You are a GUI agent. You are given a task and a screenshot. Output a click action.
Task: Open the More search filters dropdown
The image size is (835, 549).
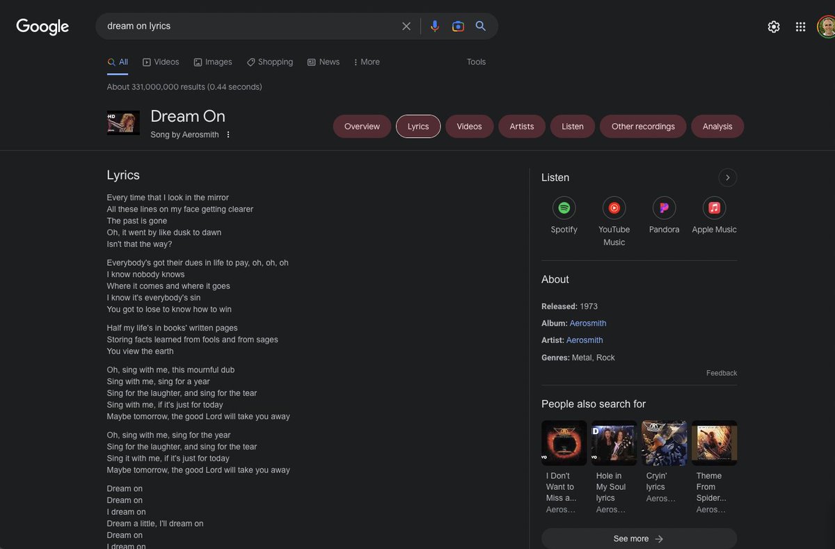point(367,62)
